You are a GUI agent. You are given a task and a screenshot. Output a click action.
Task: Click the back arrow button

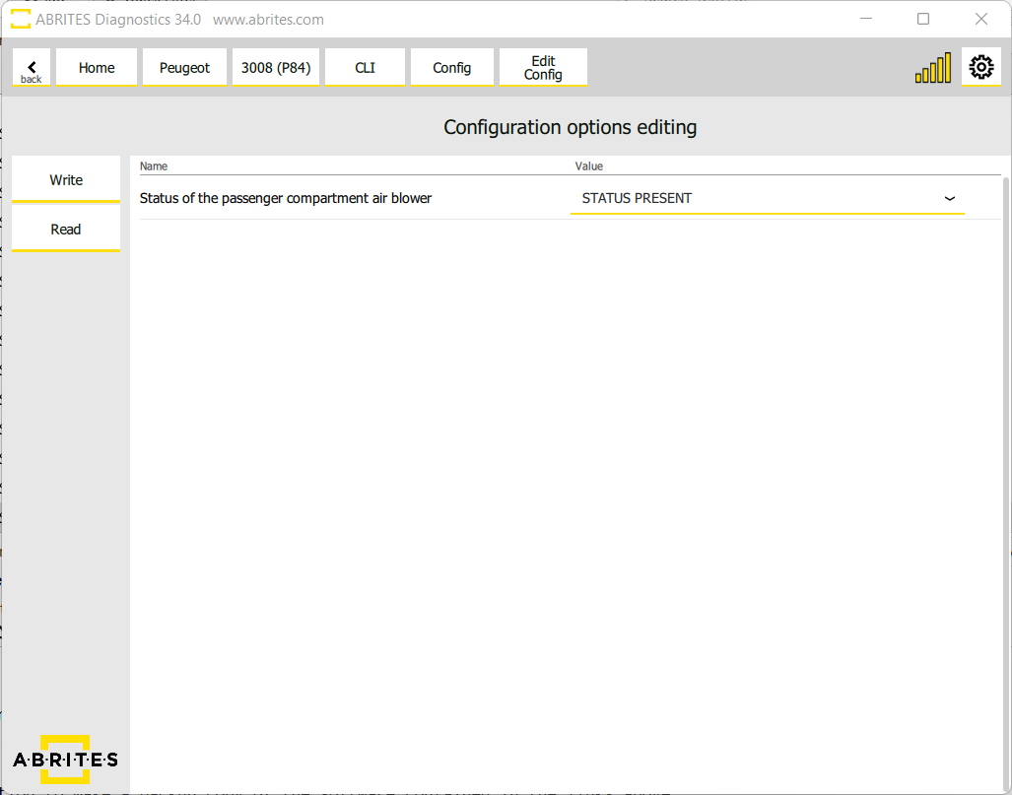pos(31,67)
